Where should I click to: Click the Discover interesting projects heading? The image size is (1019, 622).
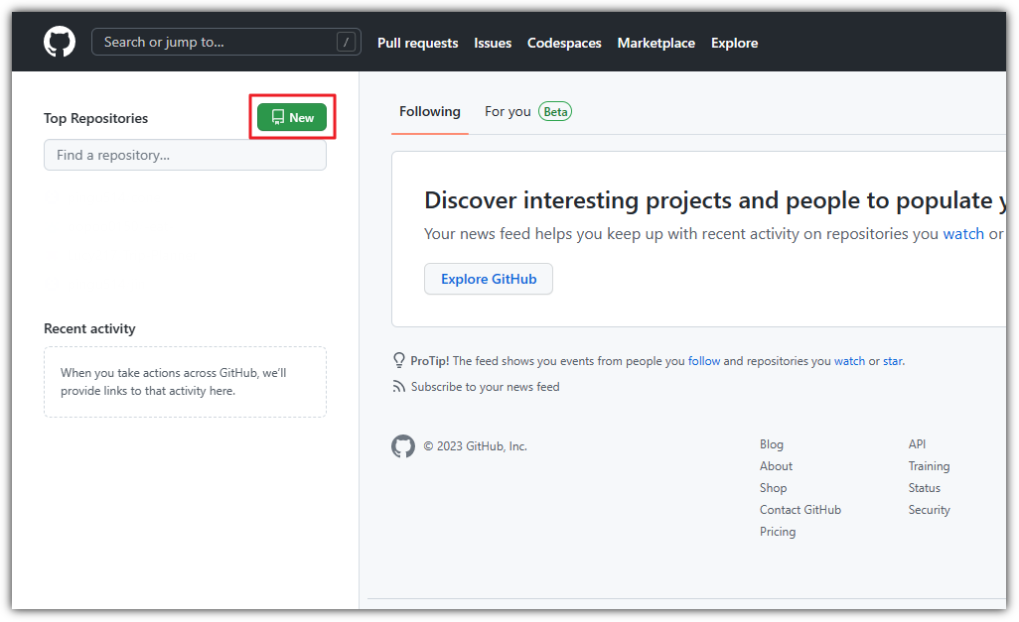click(x=715, y=200)
